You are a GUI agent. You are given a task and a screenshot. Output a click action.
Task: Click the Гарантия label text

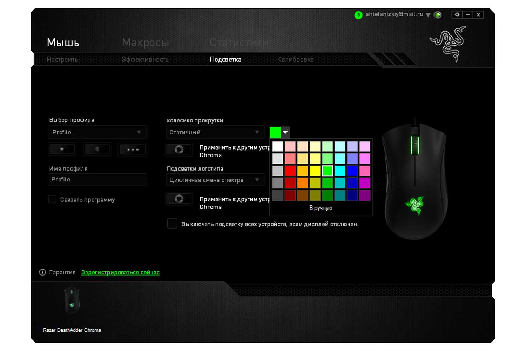tap(62, 272)
